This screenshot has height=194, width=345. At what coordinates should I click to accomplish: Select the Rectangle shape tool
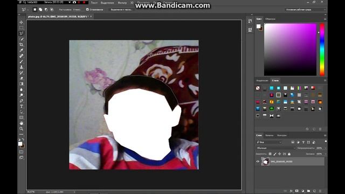click(x=22, y=117)
